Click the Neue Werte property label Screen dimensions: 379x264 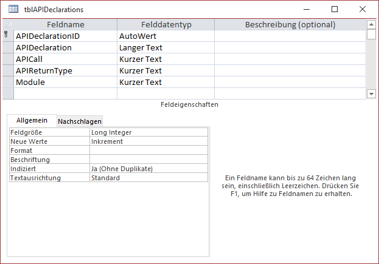pyautogui.click(x=49, y=141)
